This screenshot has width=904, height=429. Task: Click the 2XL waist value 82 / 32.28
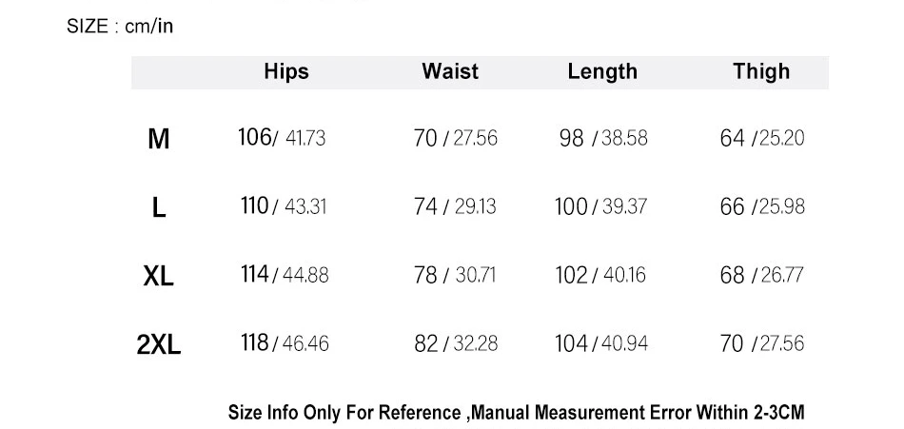pos(456,343)
